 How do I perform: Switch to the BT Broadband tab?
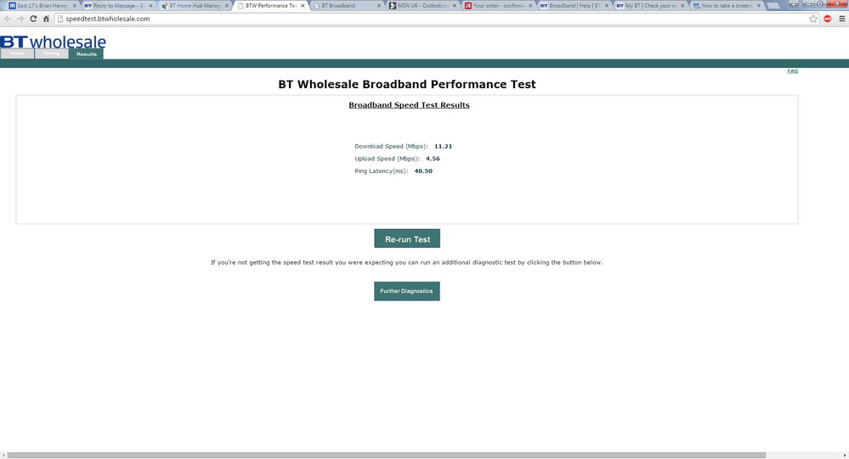(347, 5)
